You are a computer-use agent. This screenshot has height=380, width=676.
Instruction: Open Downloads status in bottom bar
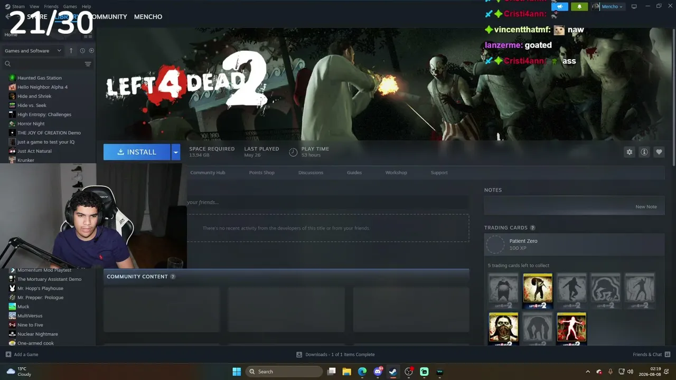(335, 355)
